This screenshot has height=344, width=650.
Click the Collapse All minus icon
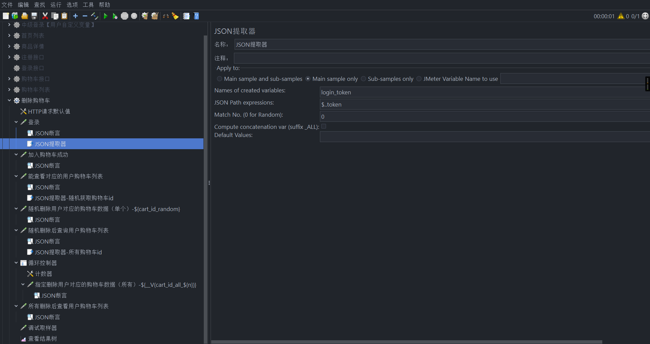click(85, 16)
